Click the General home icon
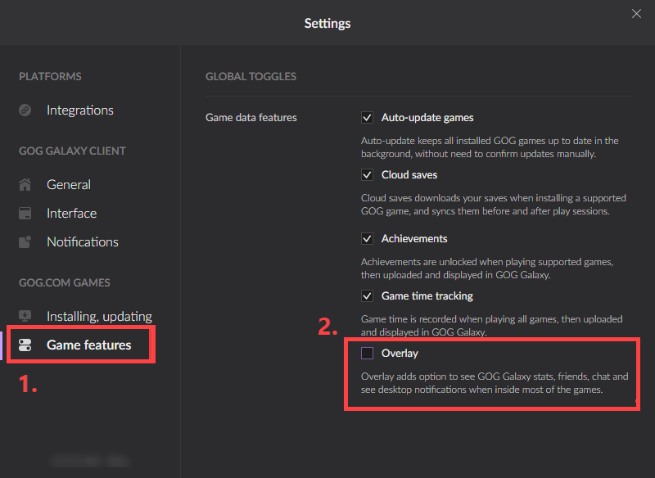The width and height of the screenshot is (655, 478). [25, 184]
